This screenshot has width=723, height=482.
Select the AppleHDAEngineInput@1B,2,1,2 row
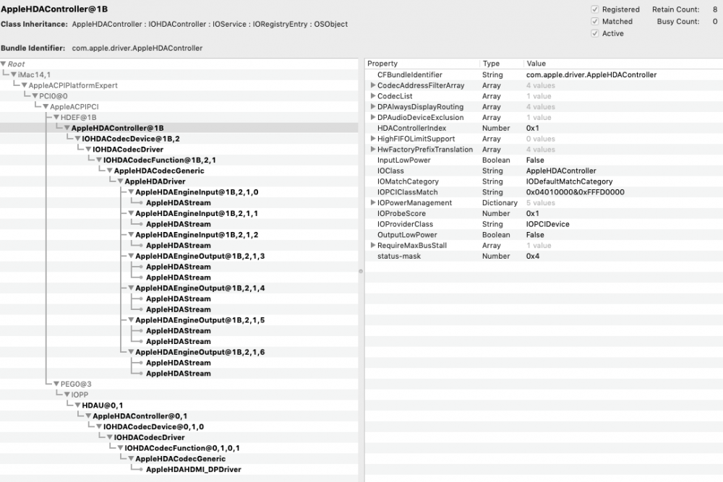179,235
